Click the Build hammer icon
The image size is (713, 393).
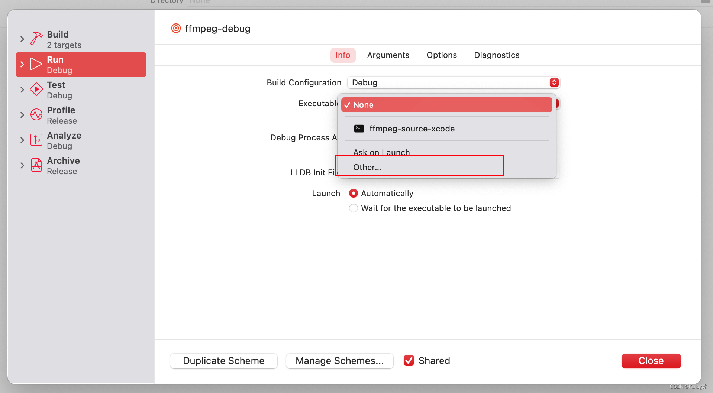pyautogui.click(x=36, y=39)
